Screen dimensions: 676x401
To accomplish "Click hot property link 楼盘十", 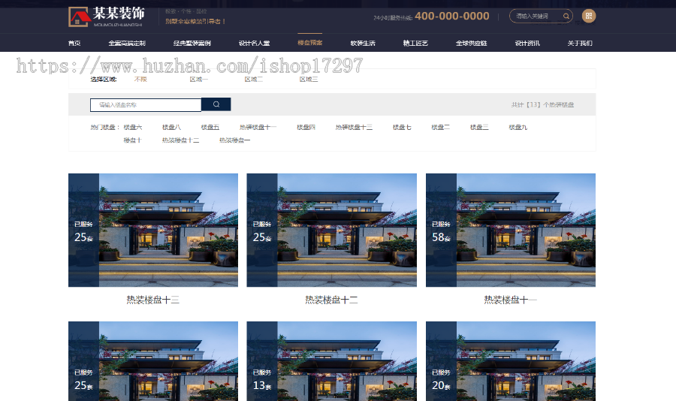I will (133, 140).
